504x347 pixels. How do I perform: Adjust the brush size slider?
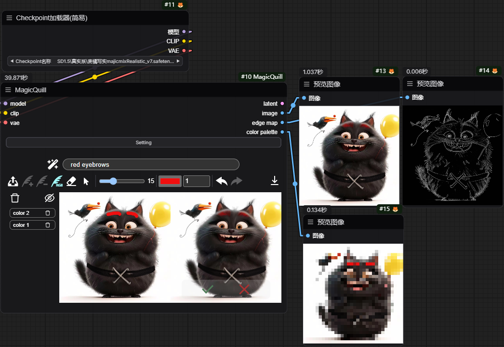121,181
